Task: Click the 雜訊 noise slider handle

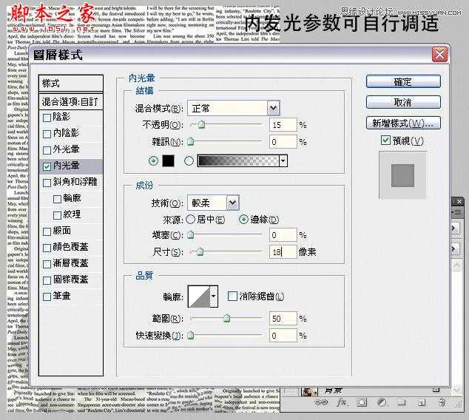Action: (x=191, y=141)
